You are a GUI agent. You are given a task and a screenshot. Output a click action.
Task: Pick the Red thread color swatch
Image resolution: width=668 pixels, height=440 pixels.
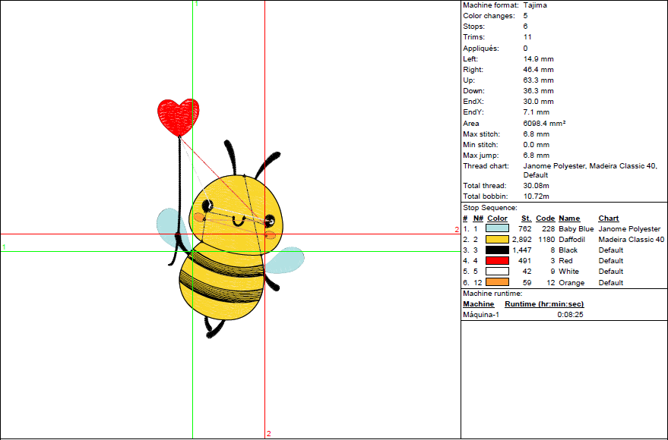pos(496,260)
